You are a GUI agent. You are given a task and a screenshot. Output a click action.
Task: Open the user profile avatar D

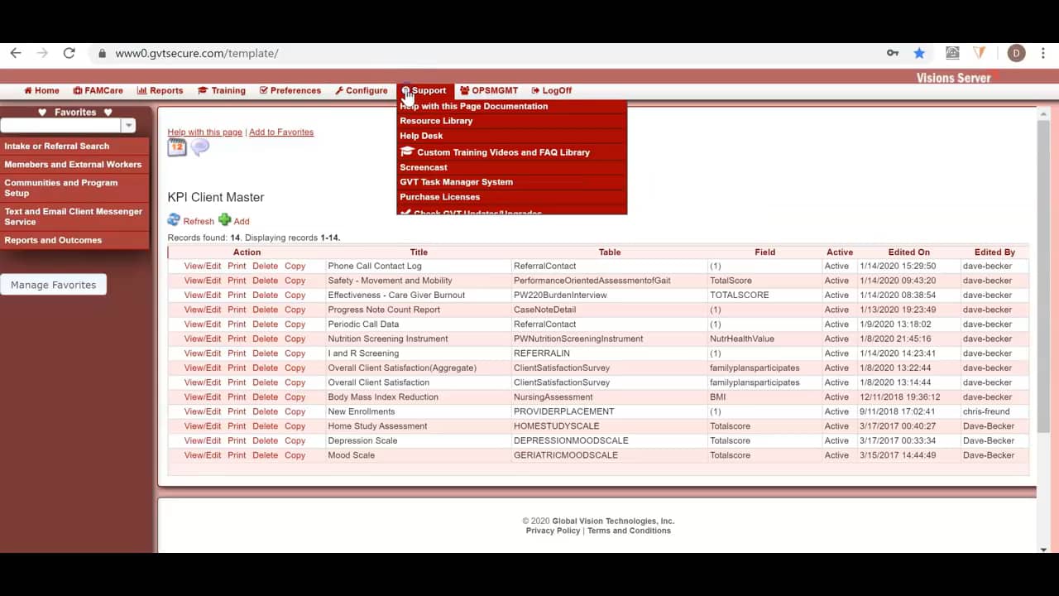(1017, 53)
